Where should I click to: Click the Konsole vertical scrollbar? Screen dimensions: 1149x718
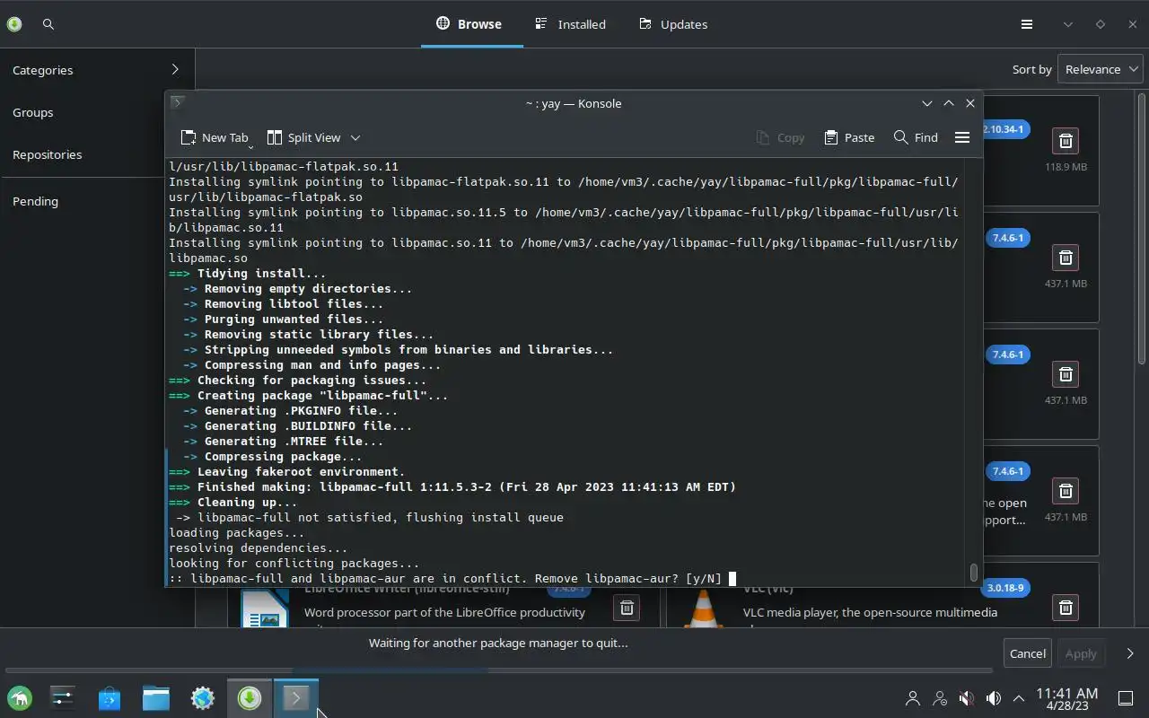point(973,372)
